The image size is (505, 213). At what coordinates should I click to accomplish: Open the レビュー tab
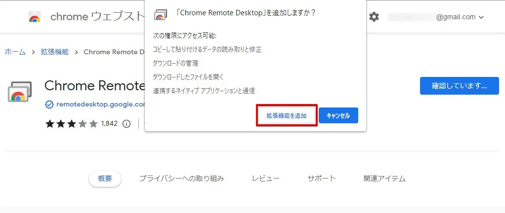266,178
